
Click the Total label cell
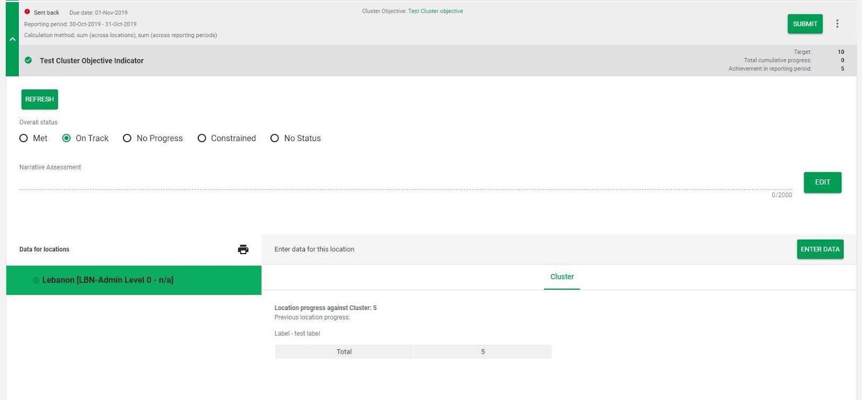pyautogui.click(x=344, y=352)
